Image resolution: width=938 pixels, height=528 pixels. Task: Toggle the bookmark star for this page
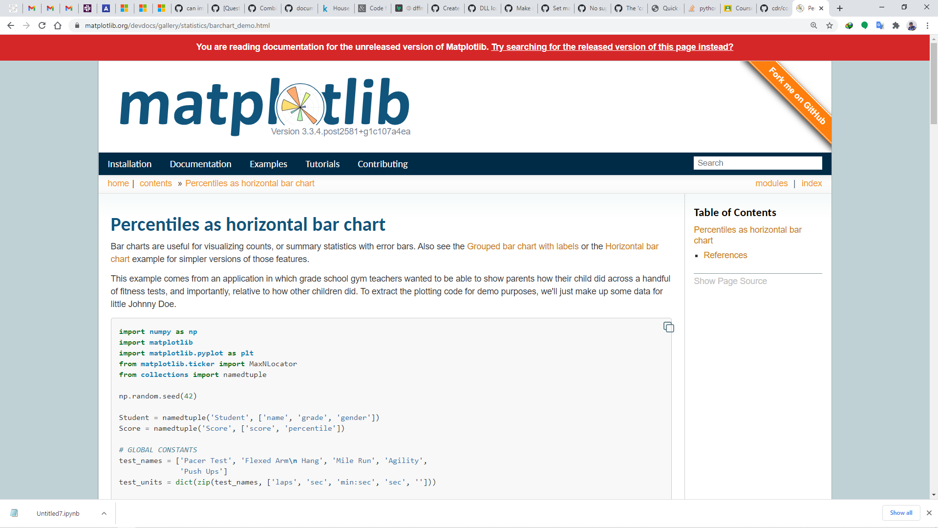[x=830, y=25]
